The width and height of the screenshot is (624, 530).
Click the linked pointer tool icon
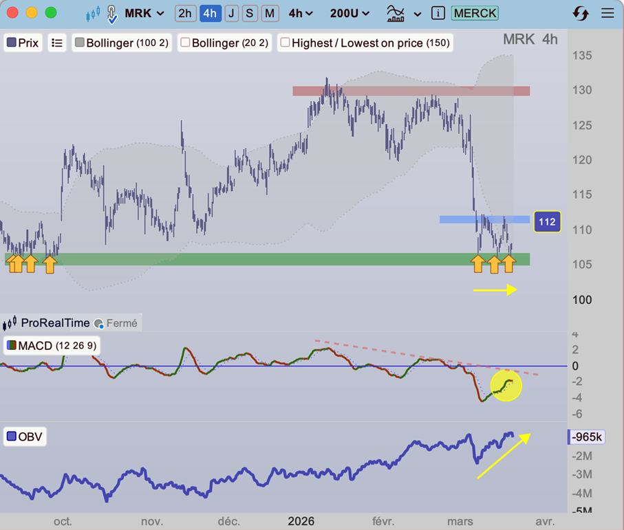(x=112, y=14)
